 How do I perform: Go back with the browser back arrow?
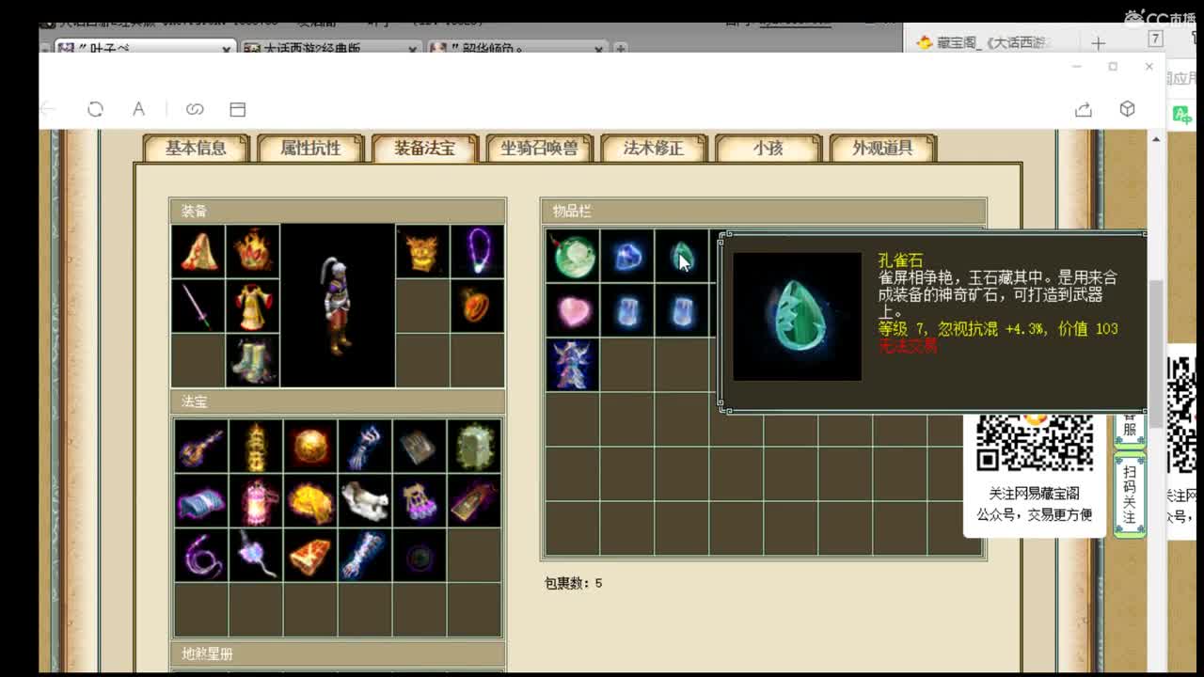click(x=49, y=109)
